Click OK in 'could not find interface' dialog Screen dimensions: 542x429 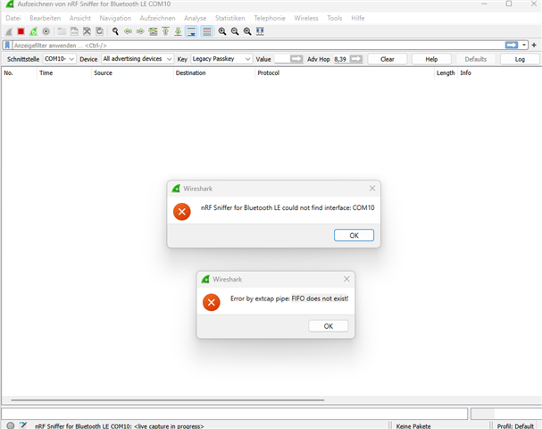354,235
